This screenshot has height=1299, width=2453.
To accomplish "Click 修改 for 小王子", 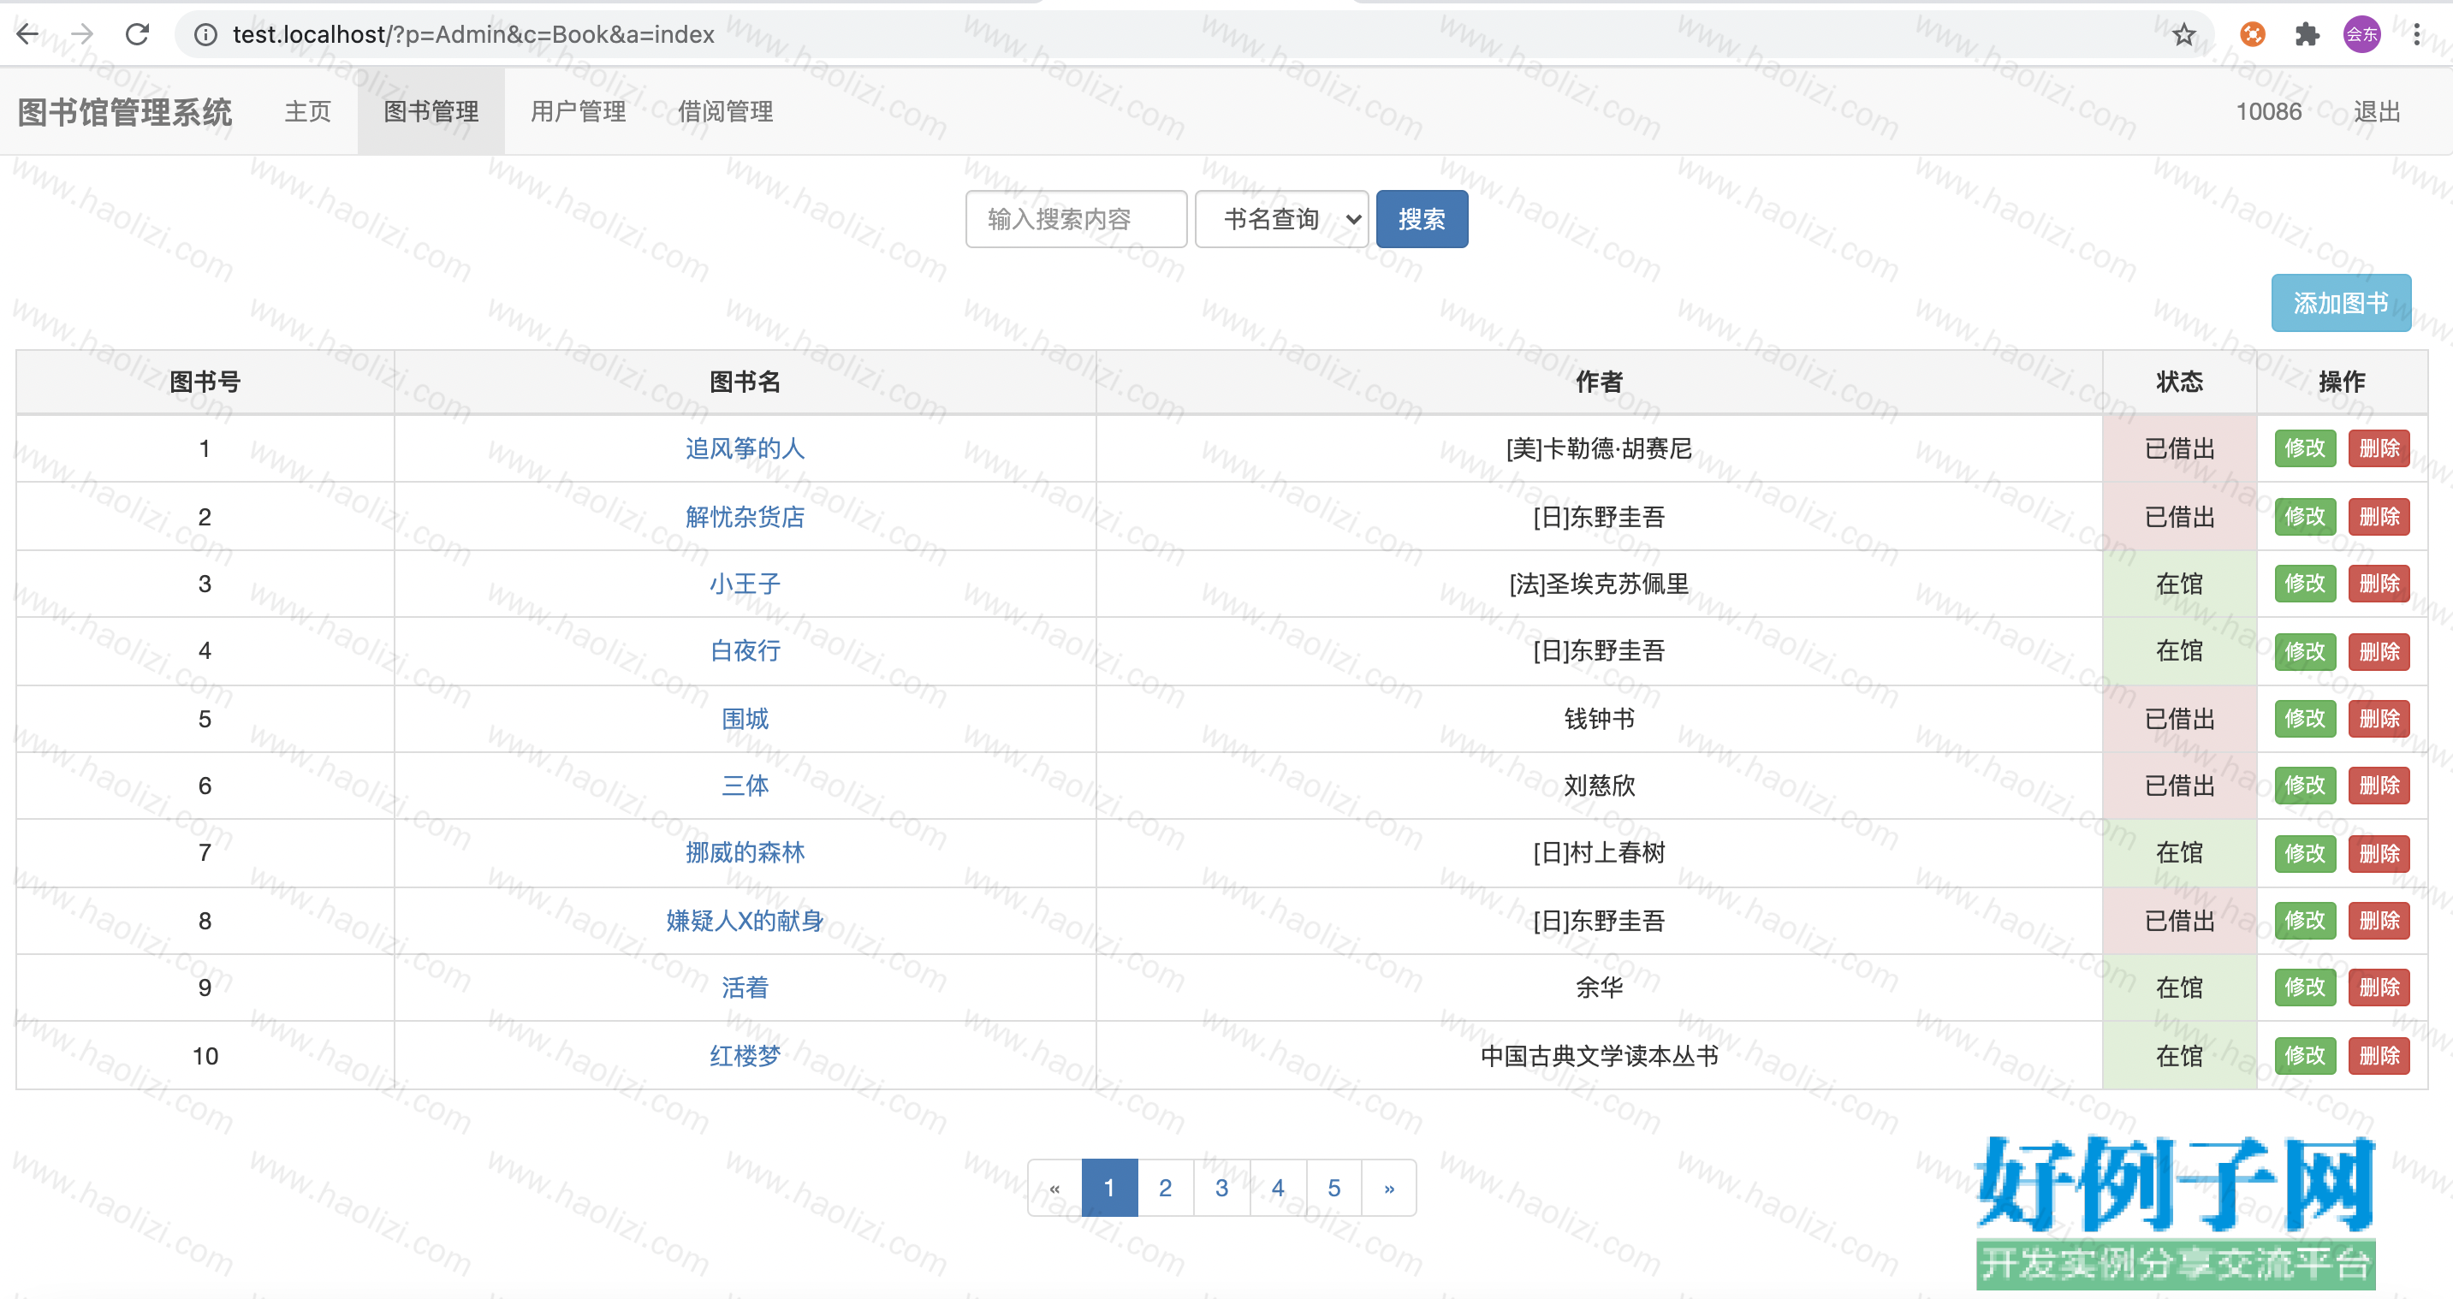I will point(2304,584).
